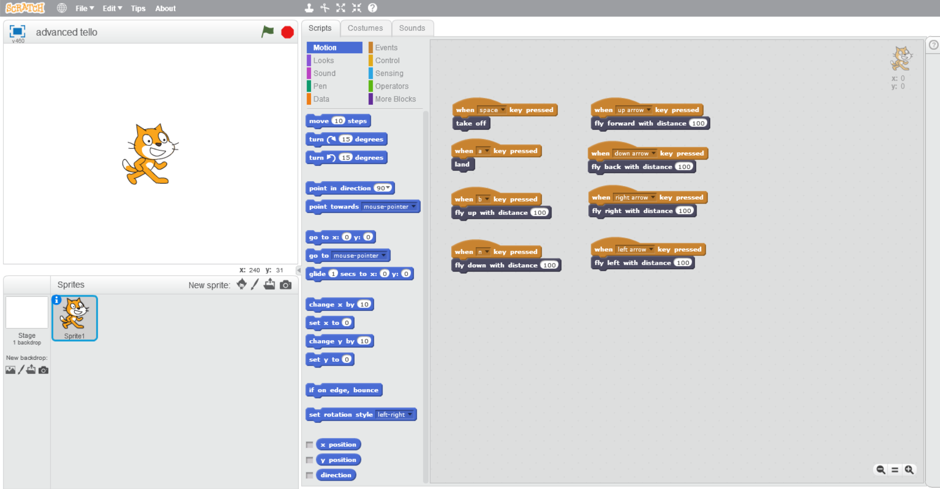Upload backdrop from file
Viewport: 940px width, 489px height.
[31, 370]
